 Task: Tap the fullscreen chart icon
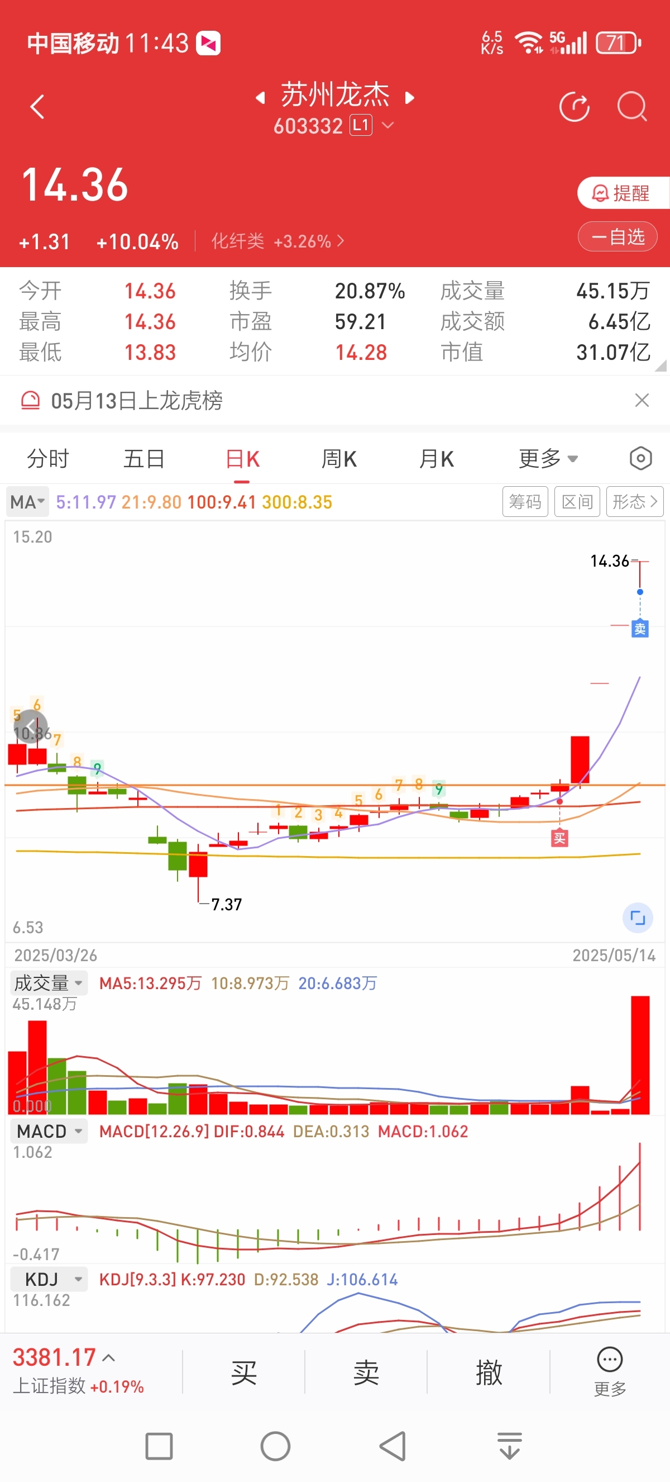pos(638,918)
